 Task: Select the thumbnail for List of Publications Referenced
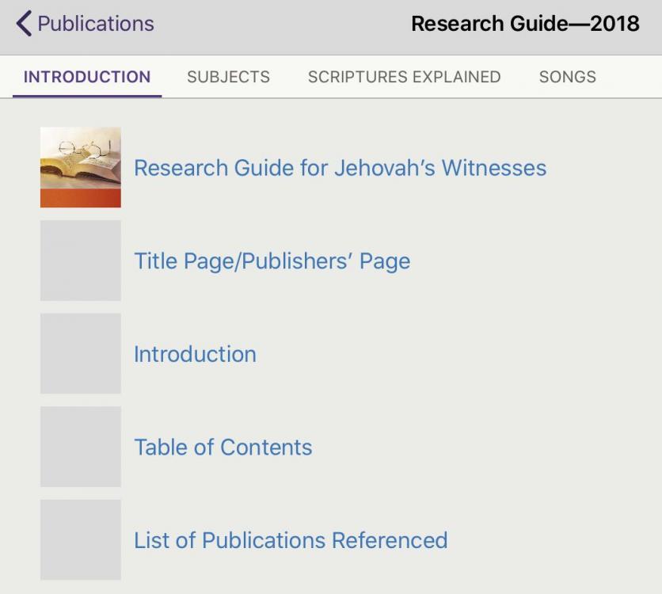tap(81, 539)
